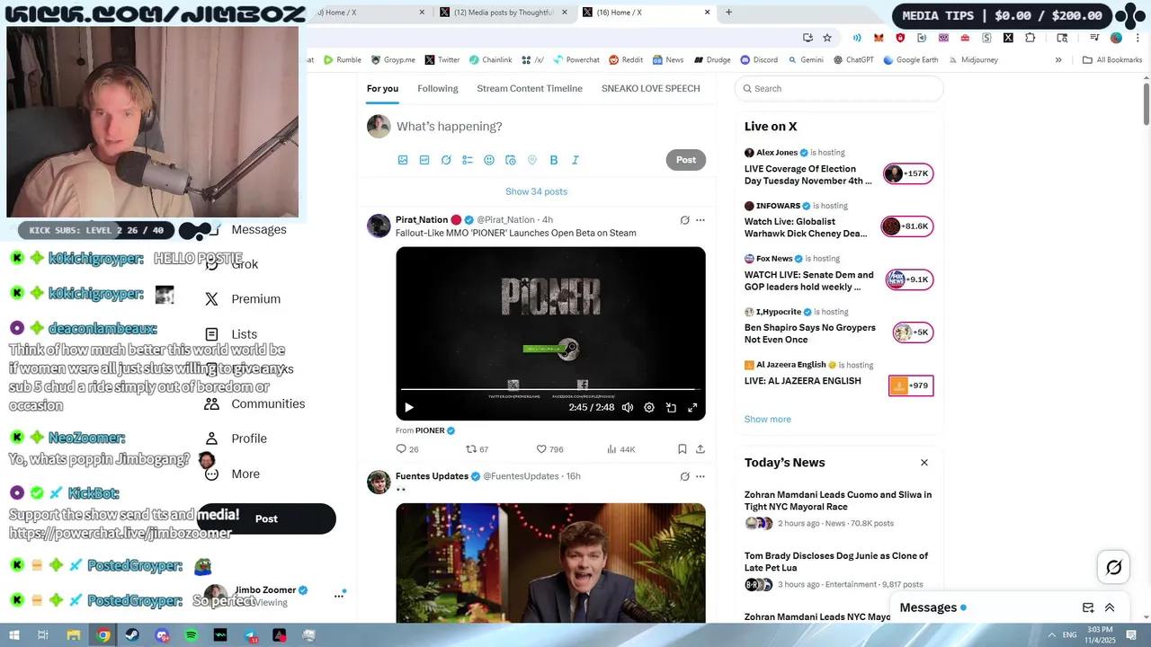Open more options on the Fuentes Updates post
The height and width of the screenshot is (647, 1151).
(x=700, y=476)
